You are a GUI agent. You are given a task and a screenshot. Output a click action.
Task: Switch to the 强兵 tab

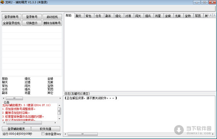[x=148, y=16]
